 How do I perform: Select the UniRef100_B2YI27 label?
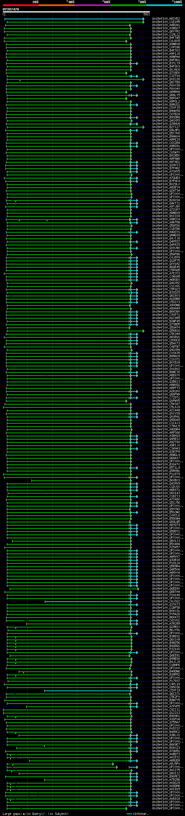[x=166, y=127]
